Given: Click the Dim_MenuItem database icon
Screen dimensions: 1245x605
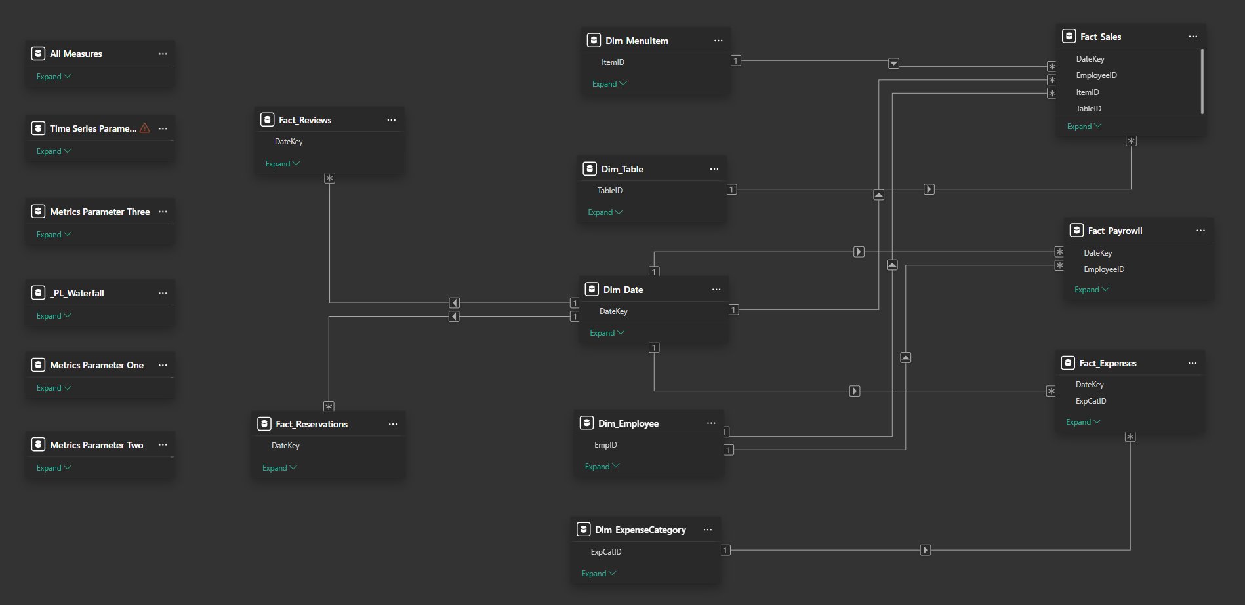Looking at the screenshot, I should 594,40.
